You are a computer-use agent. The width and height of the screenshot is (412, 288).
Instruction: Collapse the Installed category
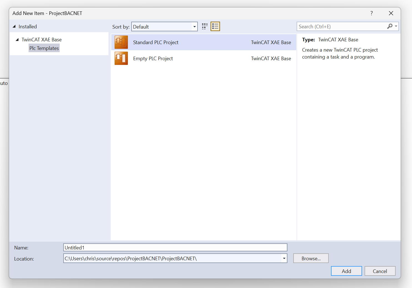tap(14, 26)
